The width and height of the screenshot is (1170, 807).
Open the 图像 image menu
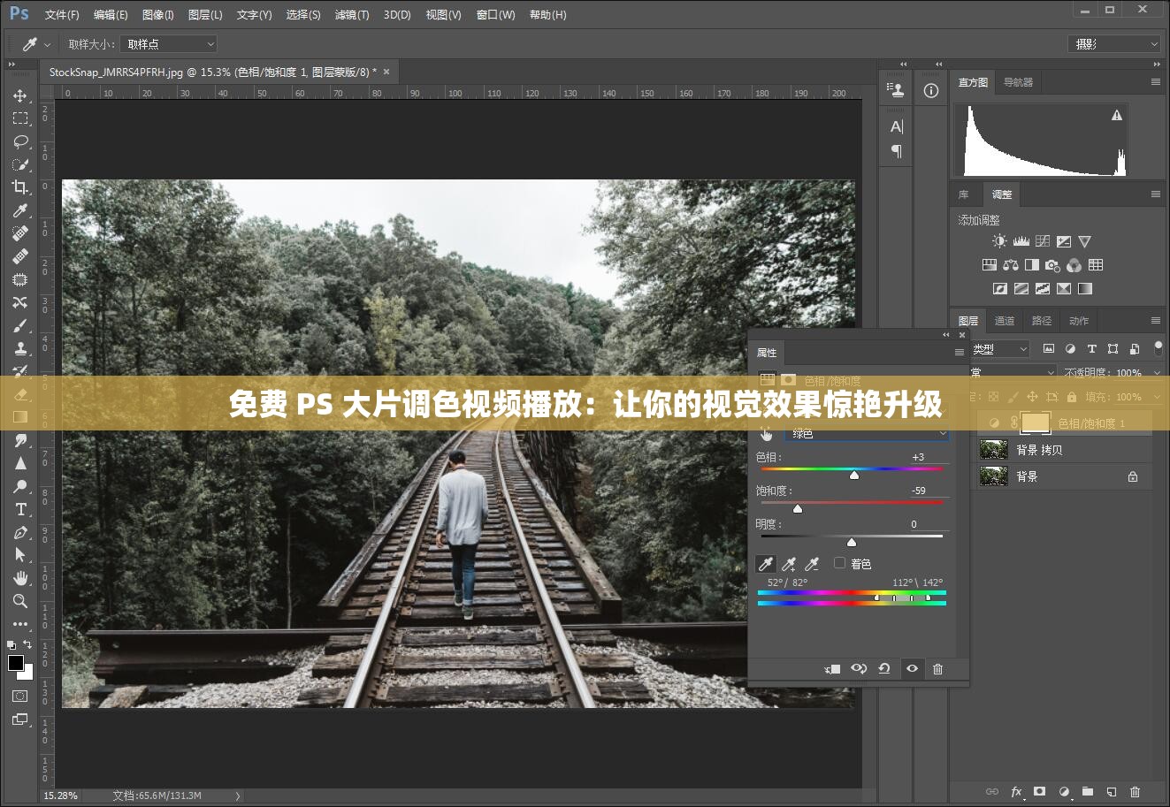(157, 14)
